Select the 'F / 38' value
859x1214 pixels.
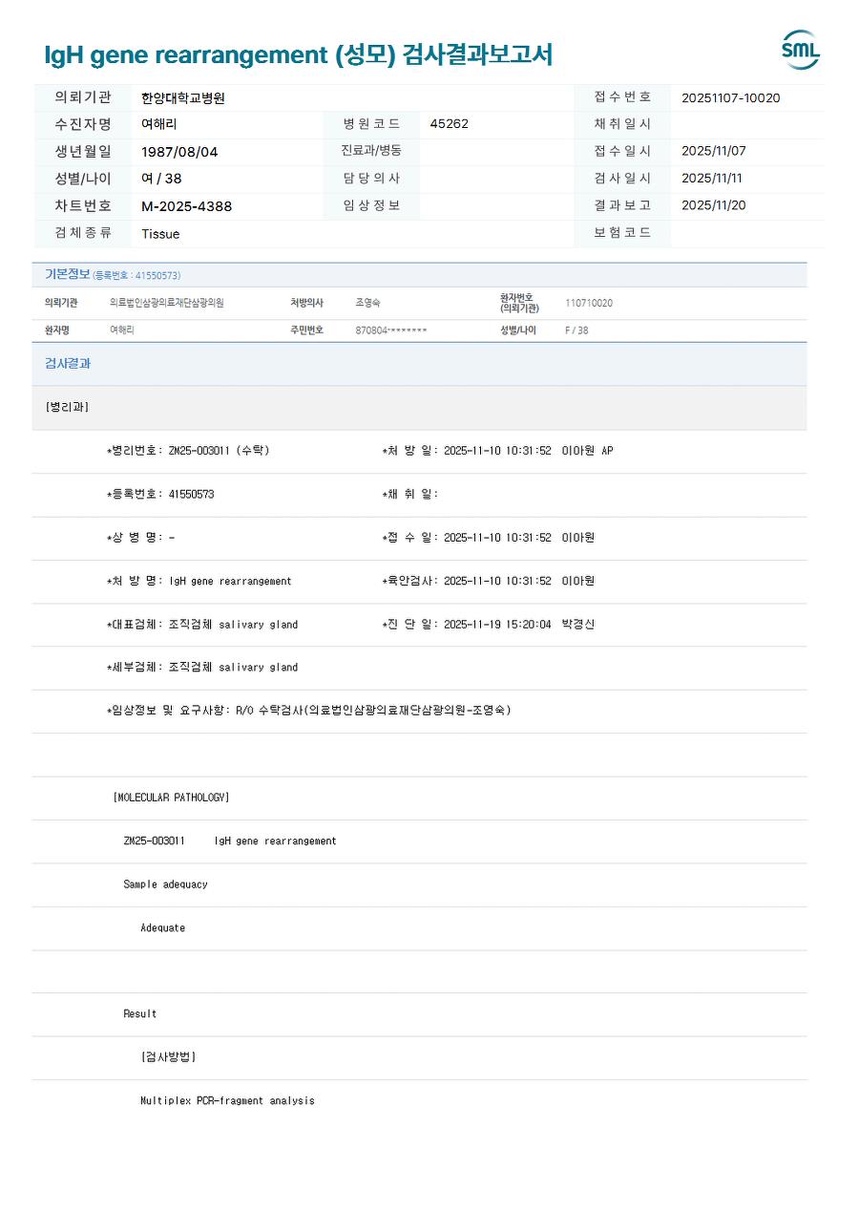coord(576,330)
